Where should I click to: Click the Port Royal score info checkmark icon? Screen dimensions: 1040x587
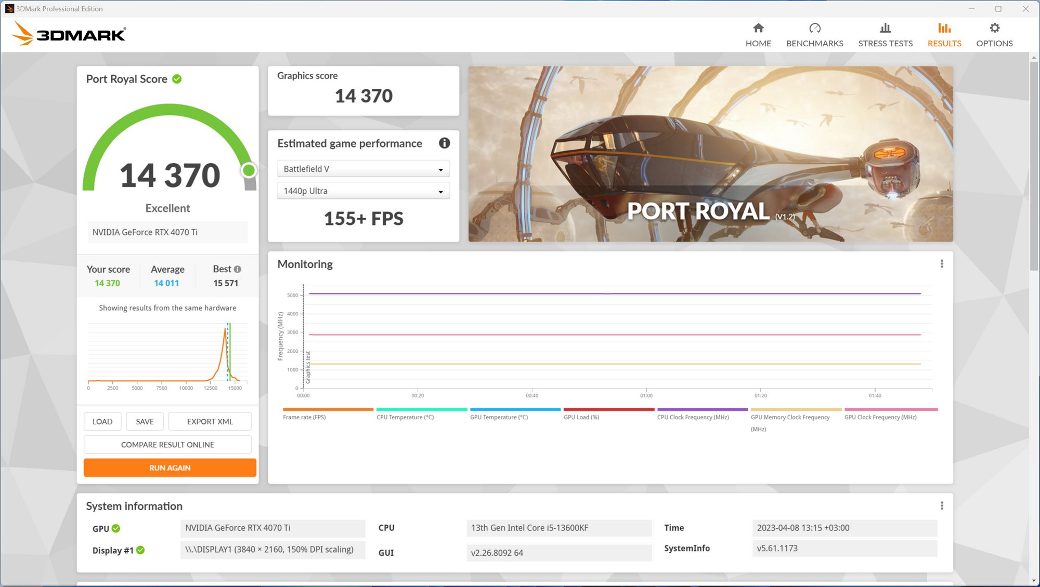click(178, 78)
